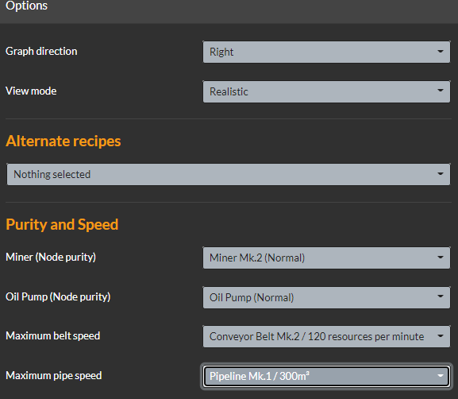
Task: Open the View mode dropdown set to Realistic
Action: (x=326, y=91)
